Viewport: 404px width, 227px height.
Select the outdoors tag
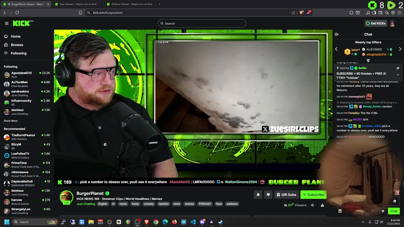pyautogui.click(x=232, y=204)
